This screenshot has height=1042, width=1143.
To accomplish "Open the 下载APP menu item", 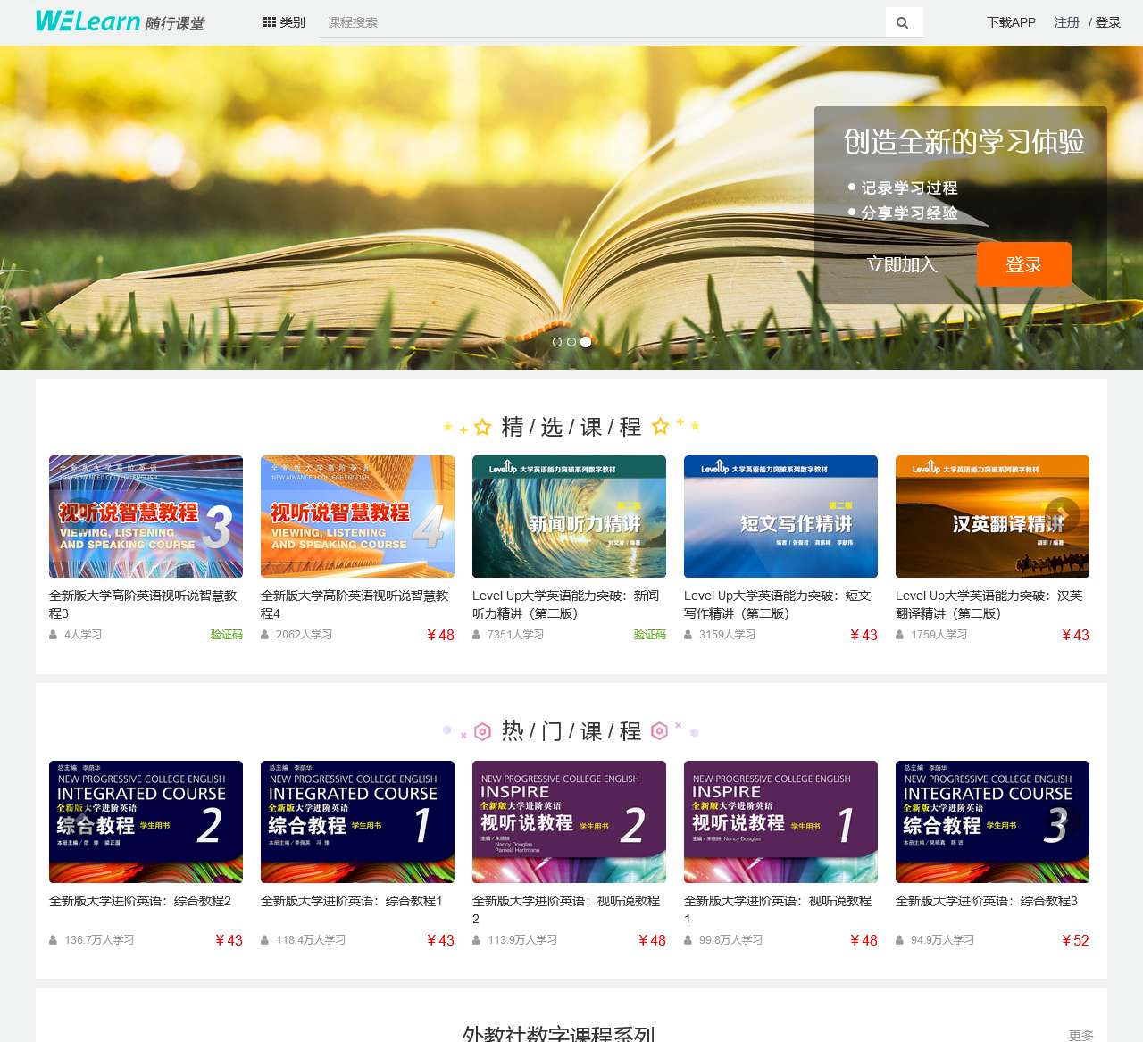I will [1011, 22].
